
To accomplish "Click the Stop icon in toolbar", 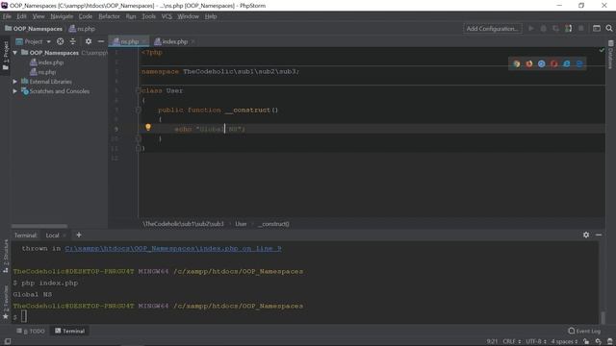I will (x=581, y=29).
